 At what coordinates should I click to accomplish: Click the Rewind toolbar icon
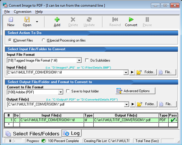115,20
